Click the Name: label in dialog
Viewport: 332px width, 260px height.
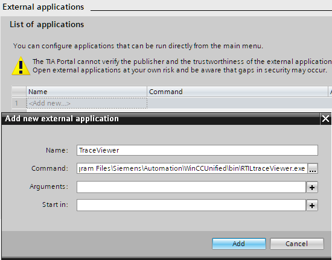coord(57,150)
